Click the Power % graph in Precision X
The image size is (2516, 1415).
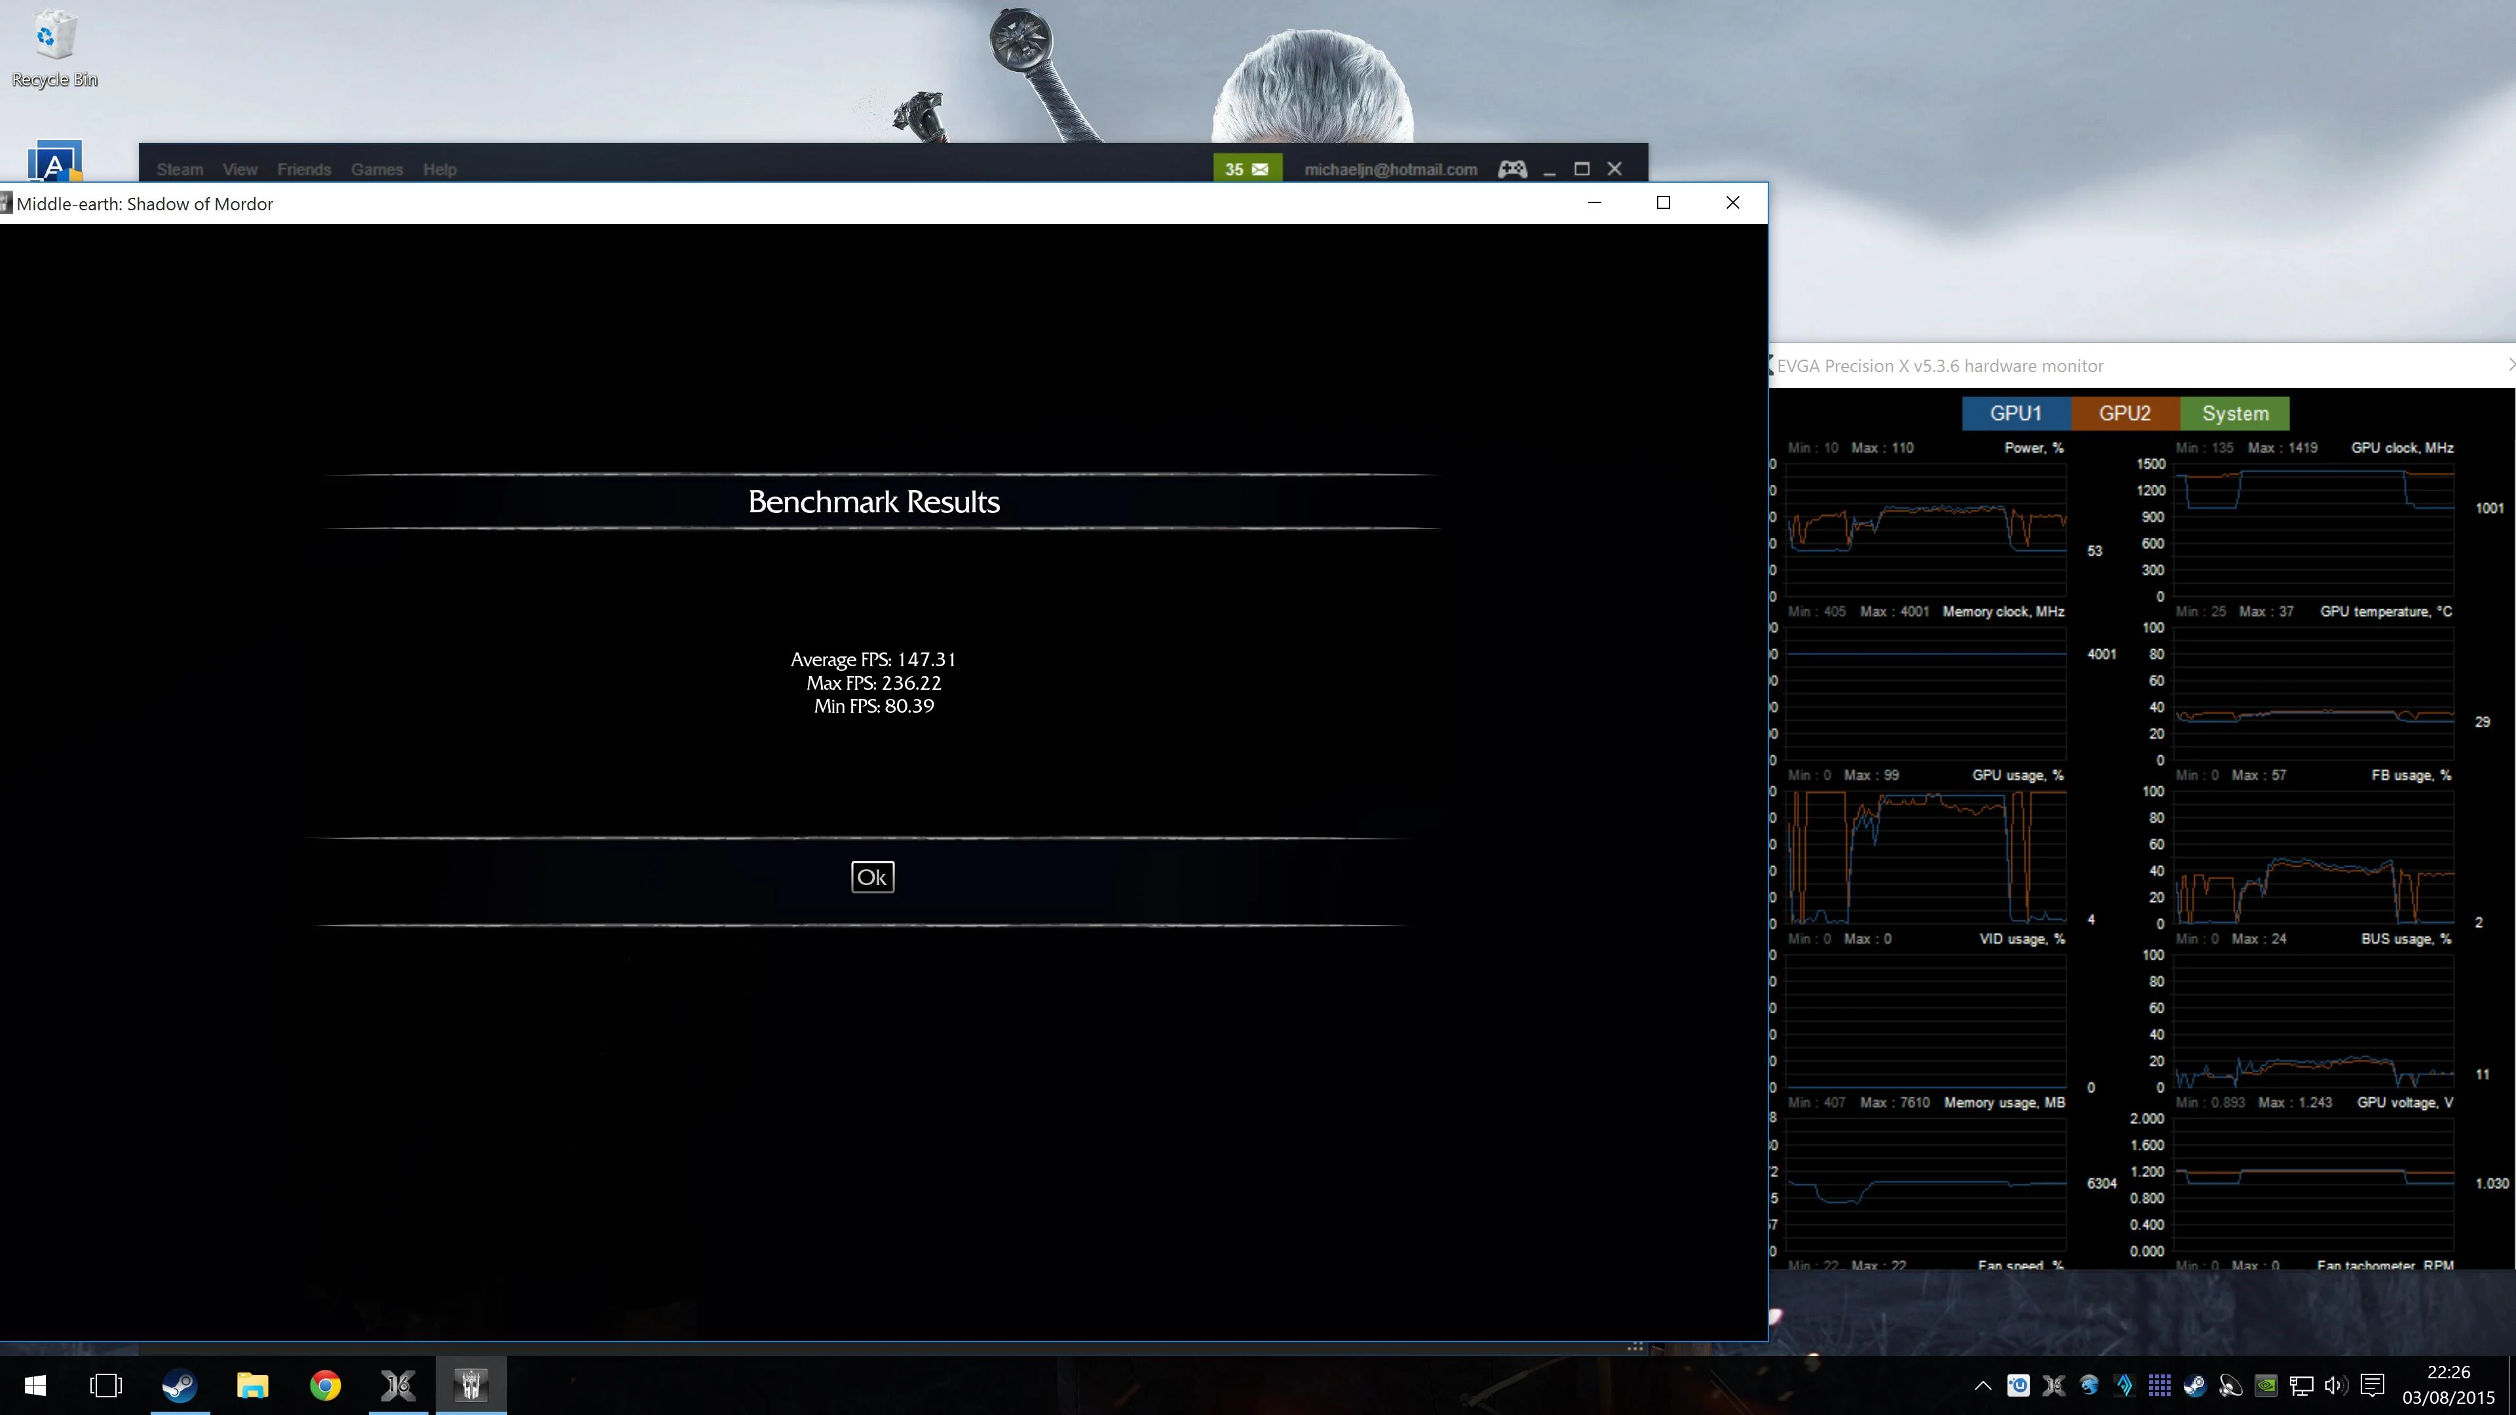pyautogui.click(x=1925, y=529)
